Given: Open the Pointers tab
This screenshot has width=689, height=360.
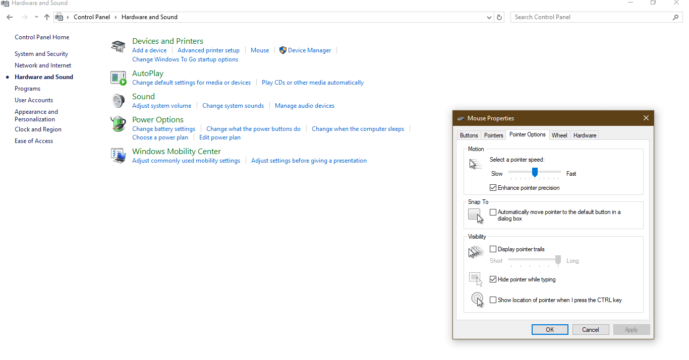Looking at the screenshot, I should 493,135.
